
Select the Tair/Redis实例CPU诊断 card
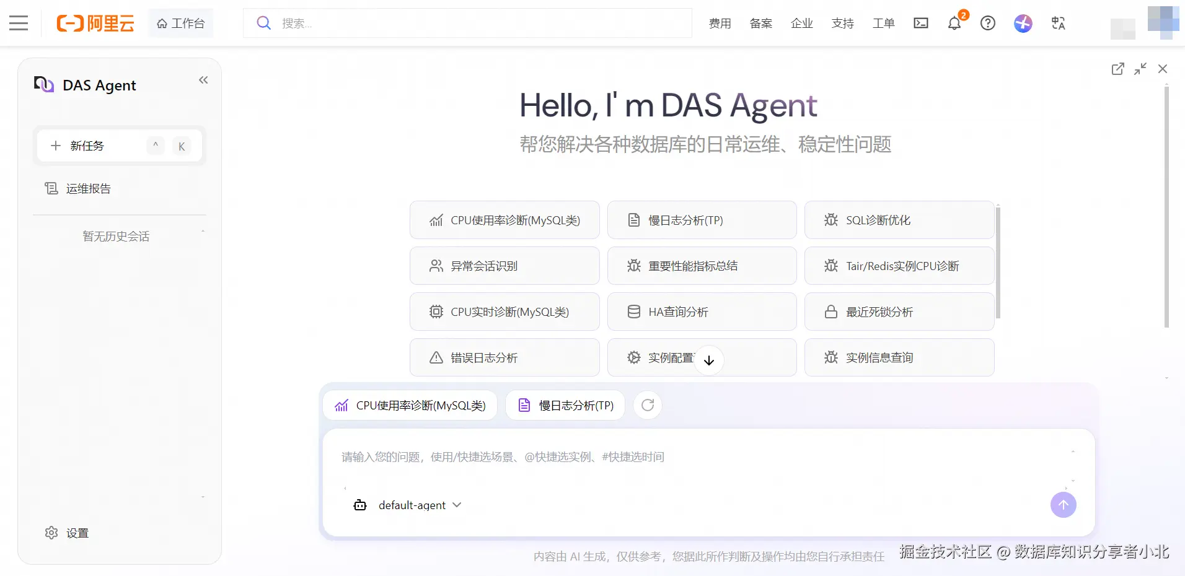tap(899, 266)
